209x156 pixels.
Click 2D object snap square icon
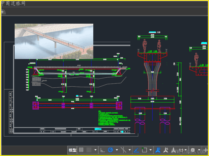click(x=144, y=150)
